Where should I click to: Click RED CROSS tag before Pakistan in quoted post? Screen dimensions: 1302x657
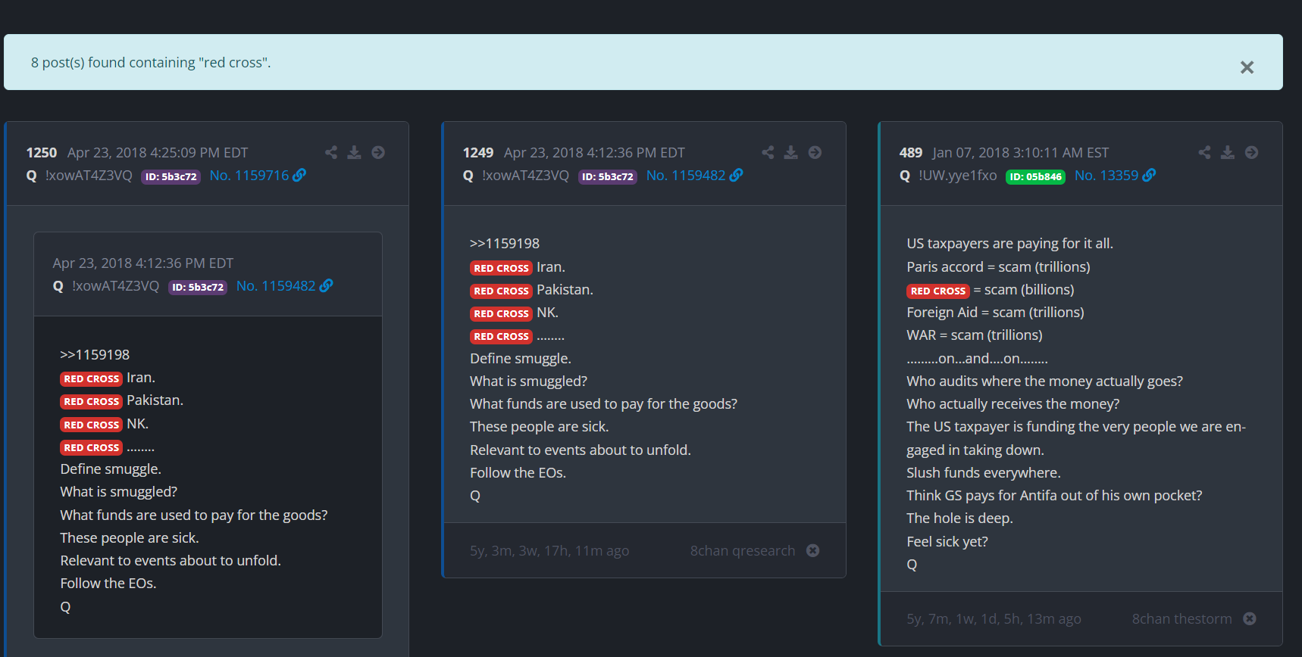coord(91,401)
